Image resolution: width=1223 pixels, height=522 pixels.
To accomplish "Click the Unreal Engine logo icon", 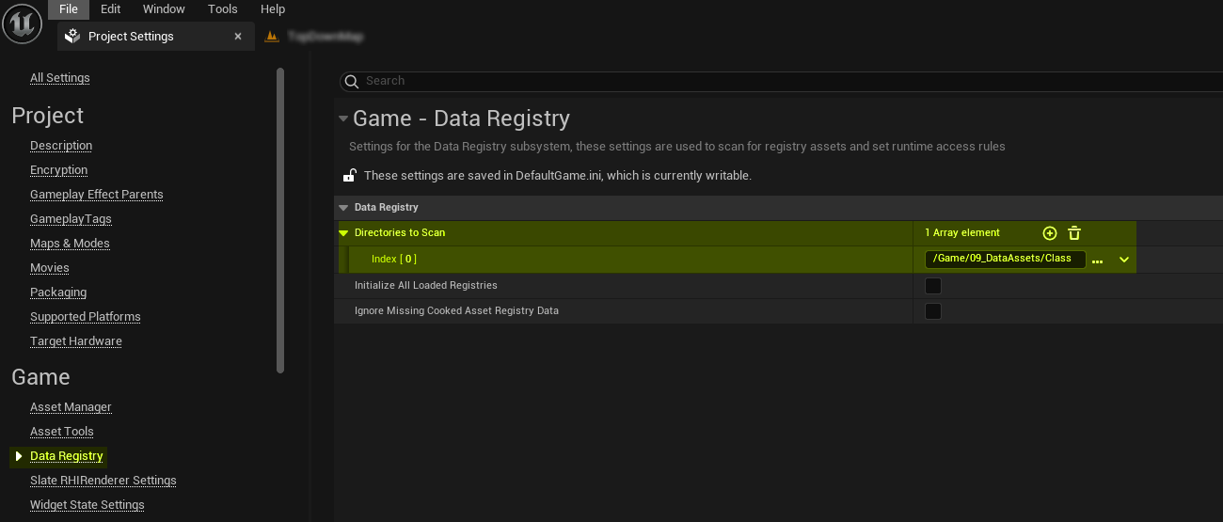I will point(22,24).
